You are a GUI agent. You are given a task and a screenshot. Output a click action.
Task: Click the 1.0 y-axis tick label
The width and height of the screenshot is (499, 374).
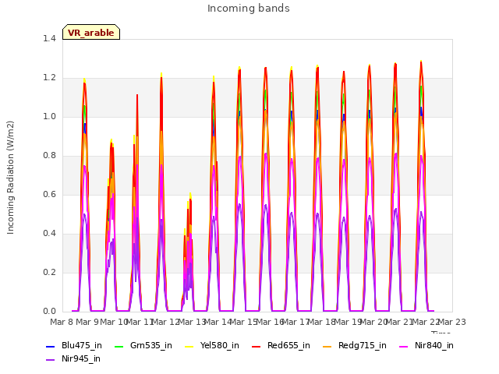[x=49, y=116]
